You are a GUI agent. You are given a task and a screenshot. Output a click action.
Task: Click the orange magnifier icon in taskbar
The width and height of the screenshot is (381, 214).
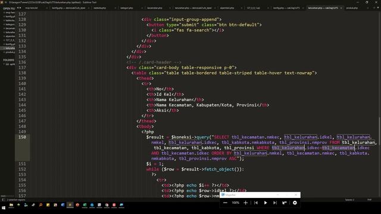tap(40, 205)
